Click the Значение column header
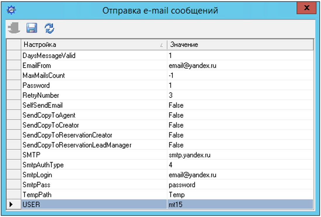This screenshot has width=321, height=217. pyautogui.click(x=240, y=45)
